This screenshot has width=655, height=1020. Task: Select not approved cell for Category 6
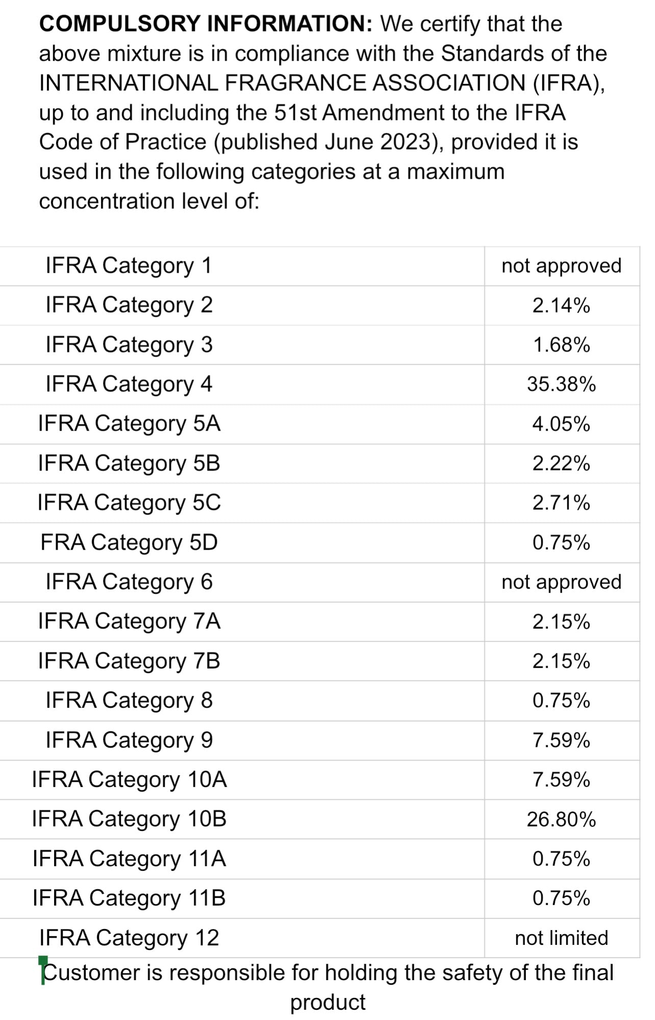click(561, 582)
